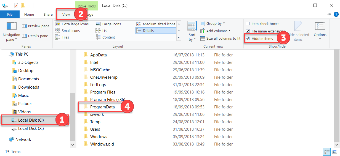340x156 pixels.
Task: Choose Content layout
Action: point(105,37)
